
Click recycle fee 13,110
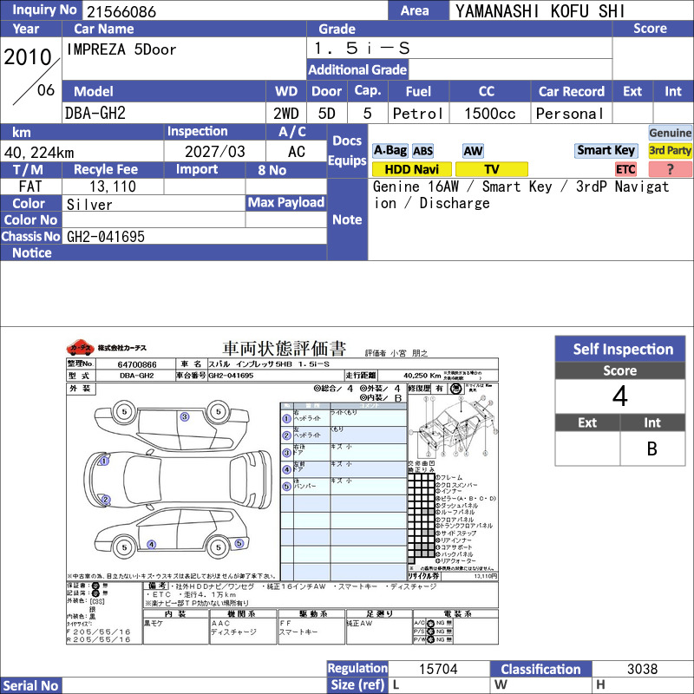click(113, 187)
